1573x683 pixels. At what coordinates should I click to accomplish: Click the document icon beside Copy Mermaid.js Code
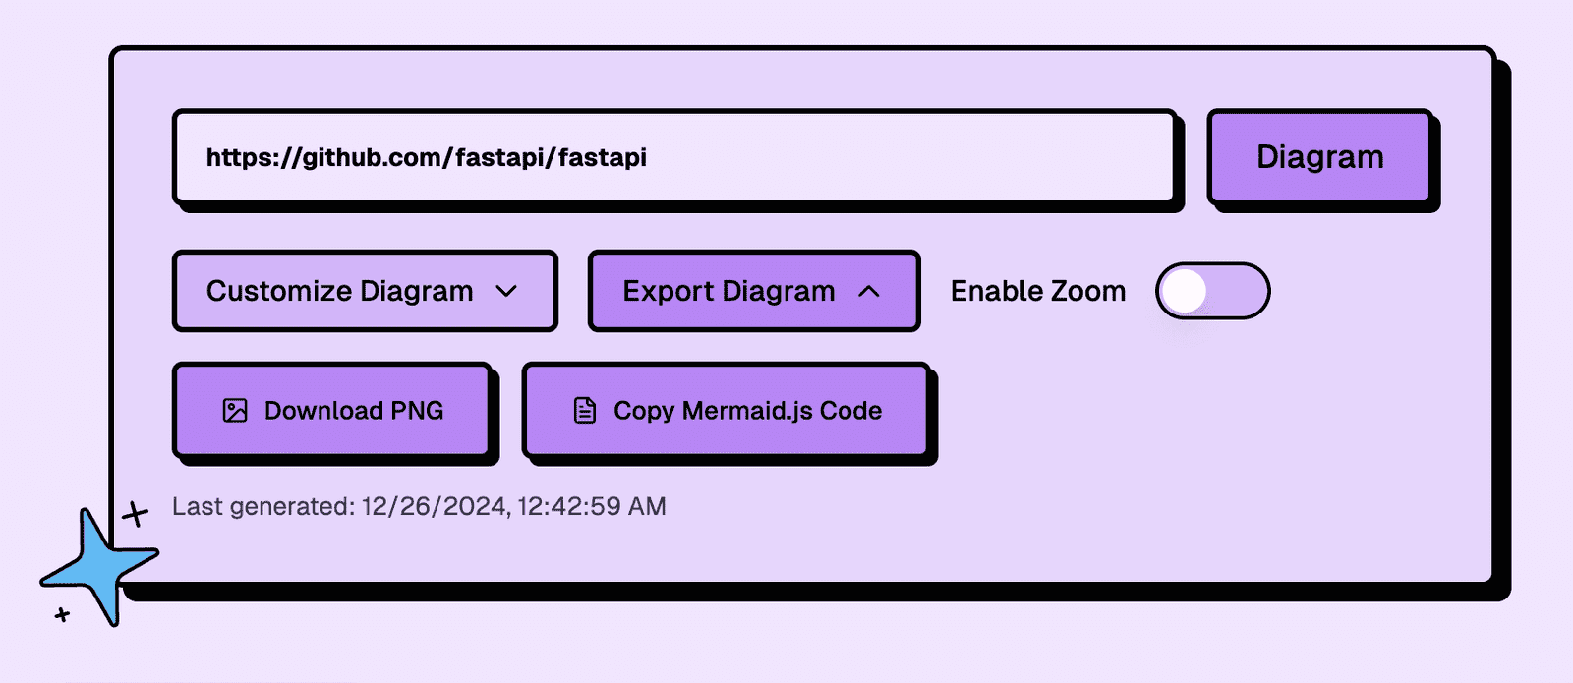pos(585,411)
